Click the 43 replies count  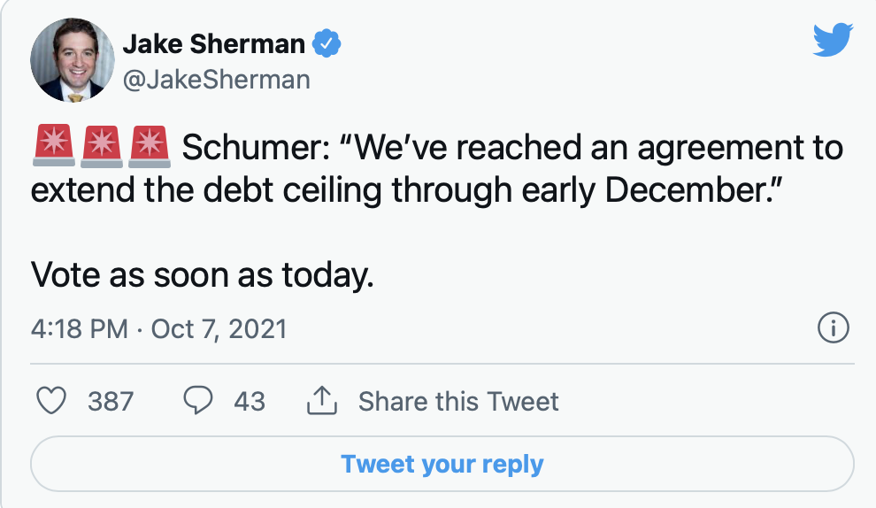tap(249, 402)
